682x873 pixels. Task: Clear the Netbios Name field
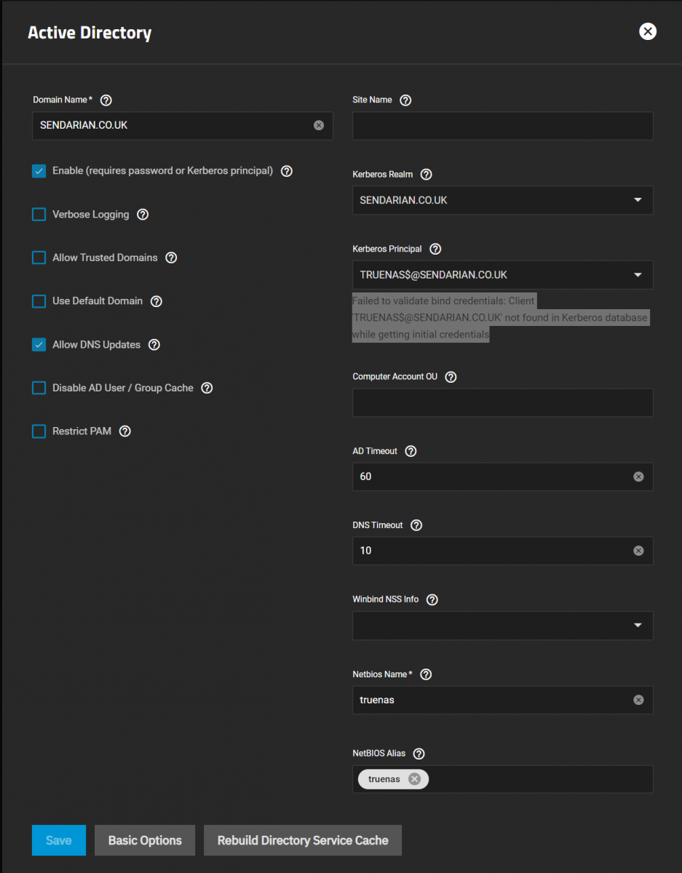[x=638, y=700]
